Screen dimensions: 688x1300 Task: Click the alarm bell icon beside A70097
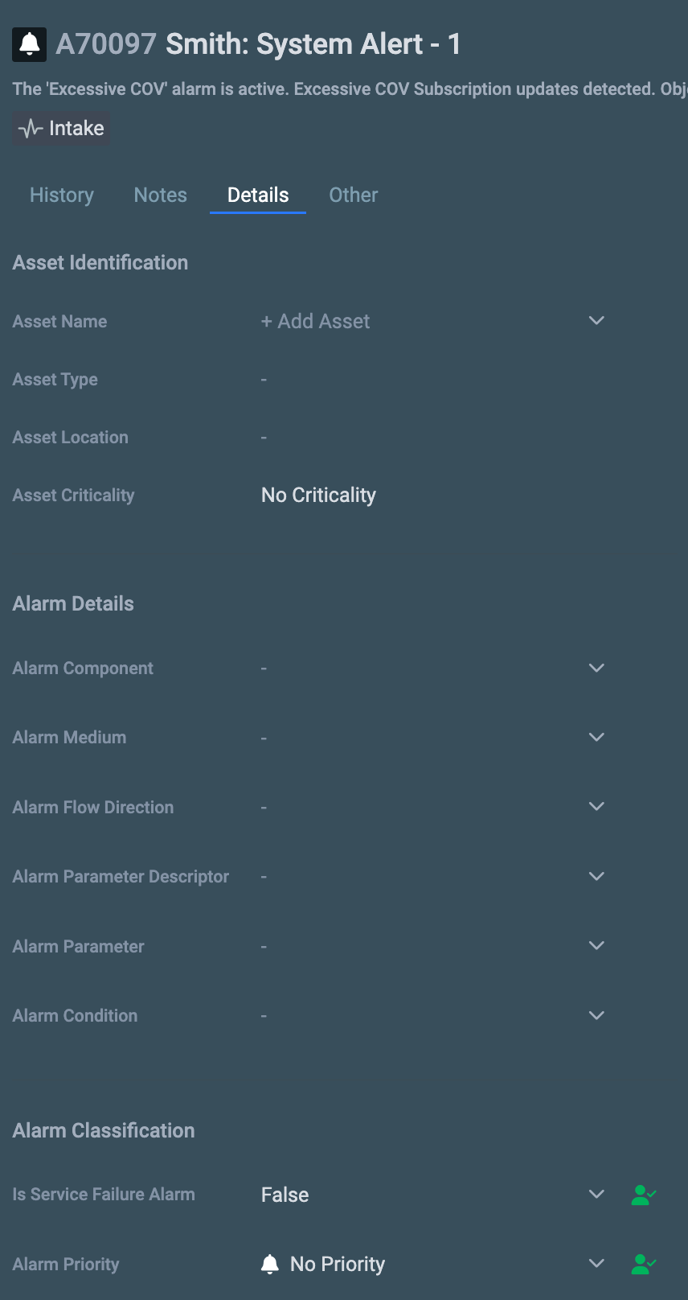(30, 44)
